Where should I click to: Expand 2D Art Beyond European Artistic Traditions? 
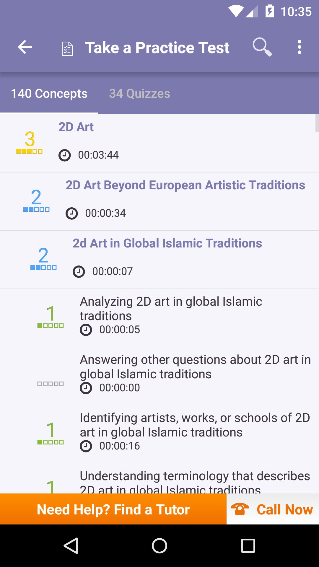[x=185, y=185]
